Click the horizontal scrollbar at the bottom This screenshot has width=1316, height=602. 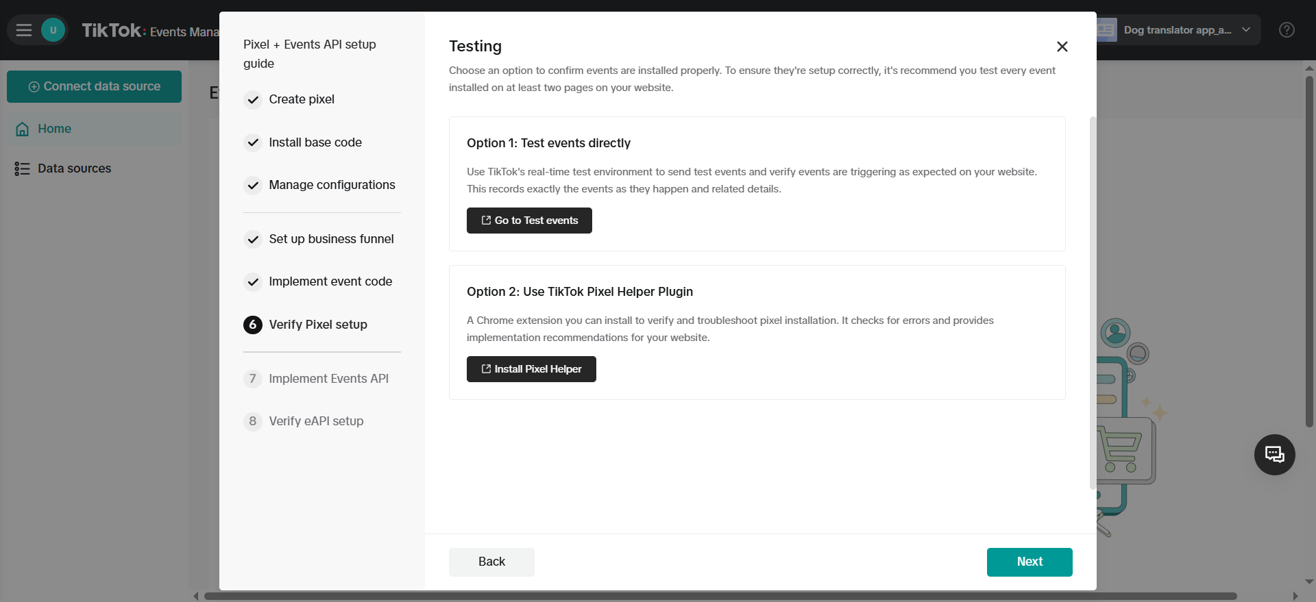pyautogui.click(x=720, y=596)
